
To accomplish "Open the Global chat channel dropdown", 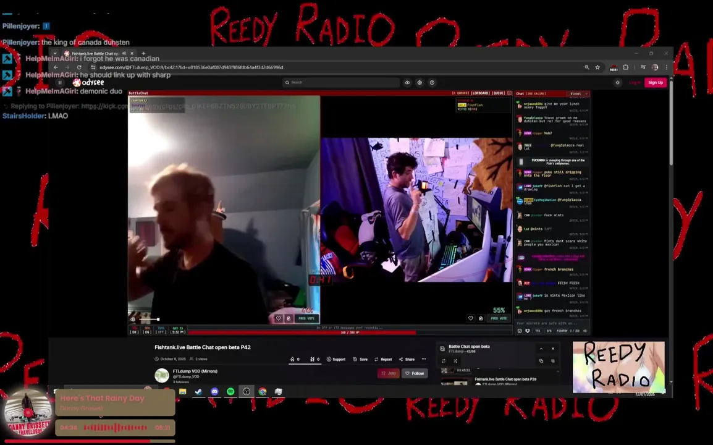I will tap(578, 94).
